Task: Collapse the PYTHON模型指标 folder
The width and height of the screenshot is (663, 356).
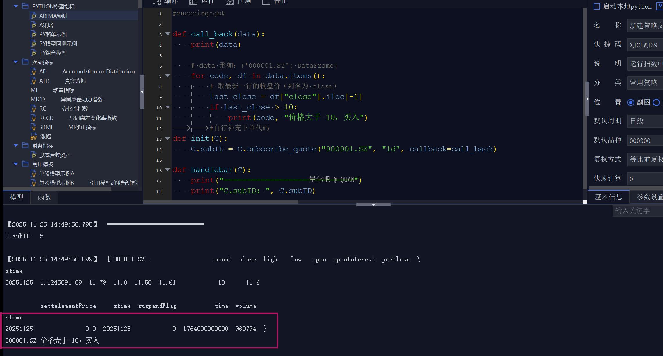Action: tap(16, 6)
